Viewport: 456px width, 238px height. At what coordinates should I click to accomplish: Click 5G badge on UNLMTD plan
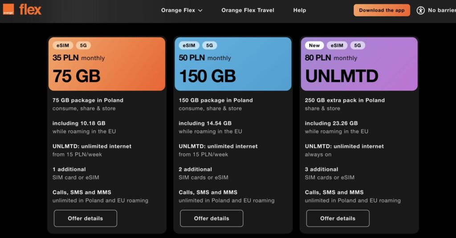point(358,45)
